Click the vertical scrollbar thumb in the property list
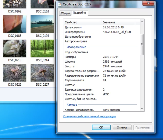 (x=142, y=44)
